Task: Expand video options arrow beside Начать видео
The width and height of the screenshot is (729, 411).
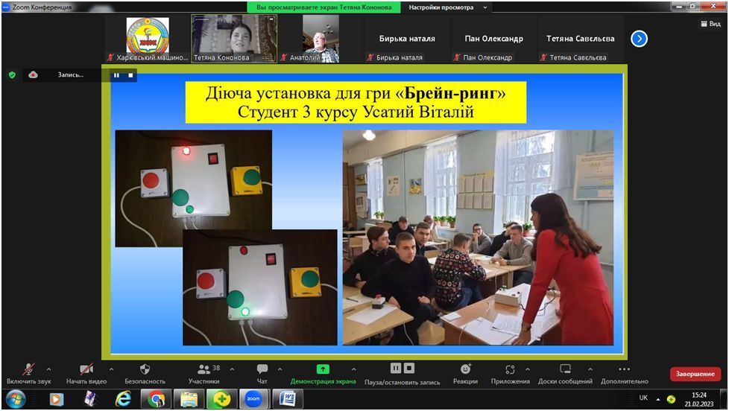Action: pos(111,369)
